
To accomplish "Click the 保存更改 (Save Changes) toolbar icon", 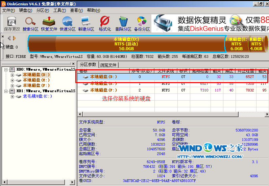I will [x=12, y=24].
